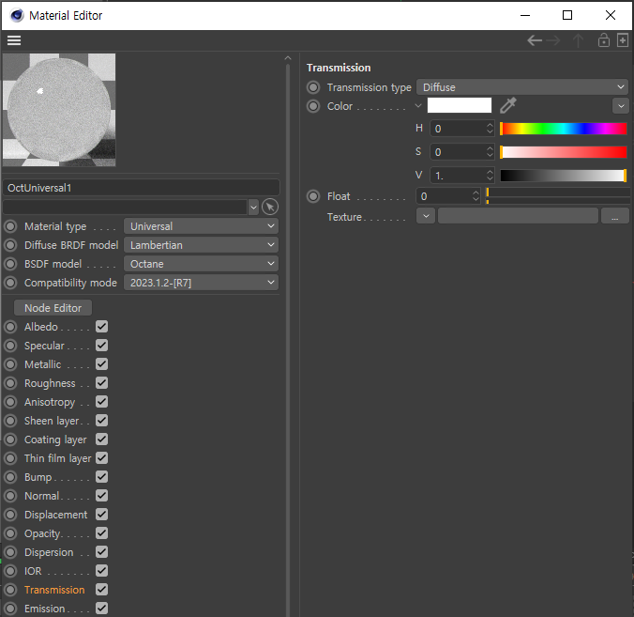
Task: Click the Saturation red slider
Action: 564,152
